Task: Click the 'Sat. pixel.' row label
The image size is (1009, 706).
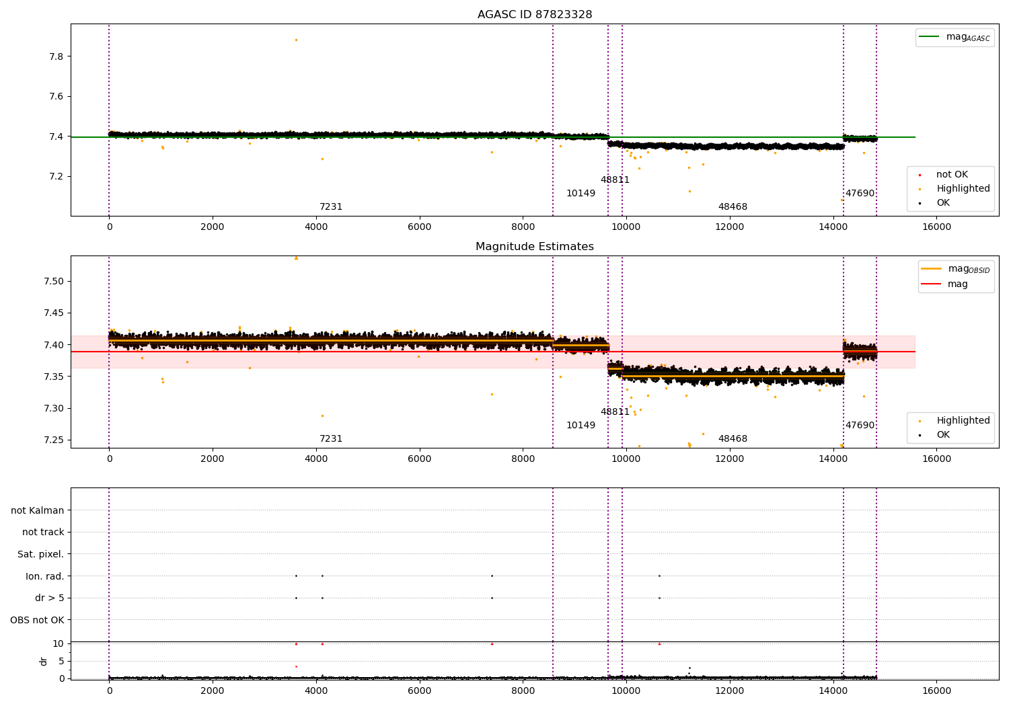Action: 41,554
